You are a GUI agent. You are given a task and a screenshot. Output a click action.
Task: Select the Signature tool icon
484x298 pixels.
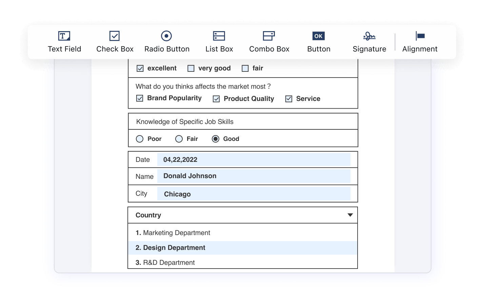(369, 36)
